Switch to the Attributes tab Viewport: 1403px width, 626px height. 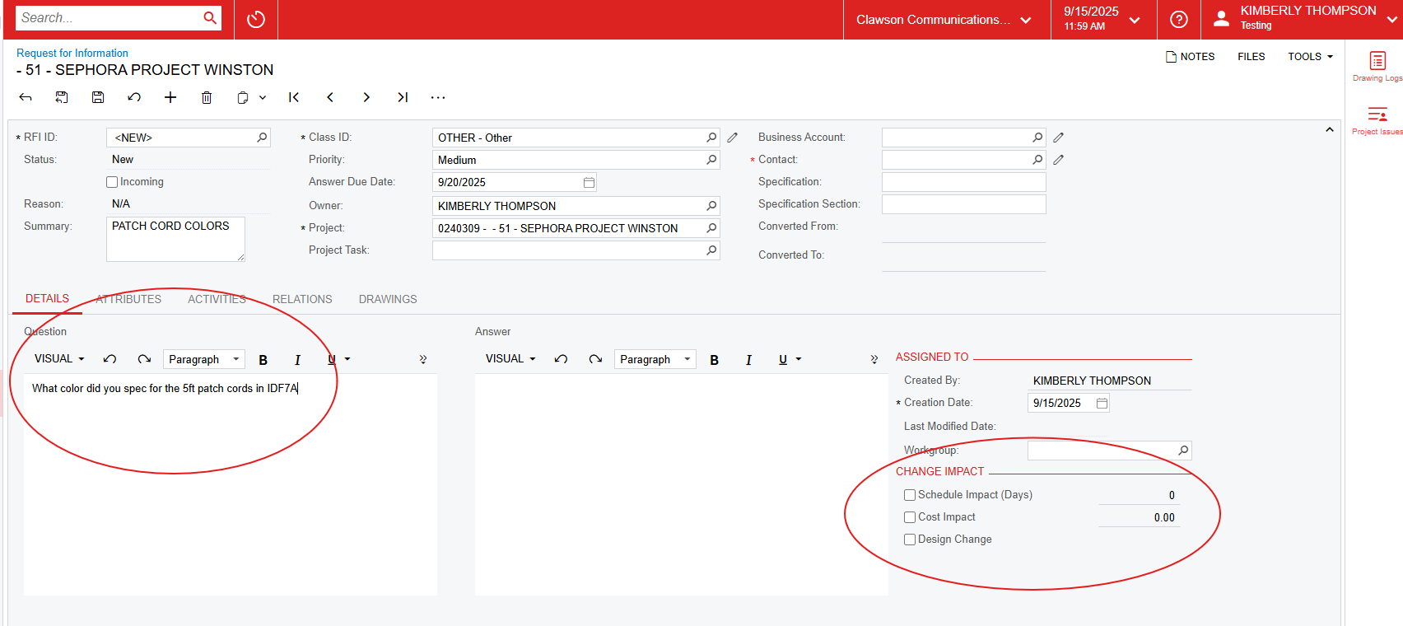128,299
